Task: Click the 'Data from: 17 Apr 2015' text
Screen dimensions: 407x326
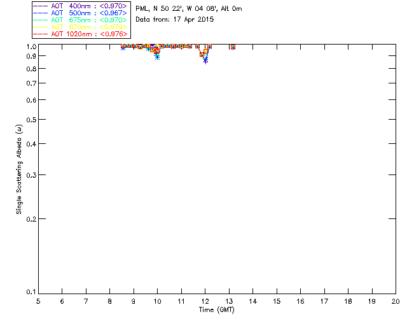Action: pyautogui.click(x=175, y=19)
